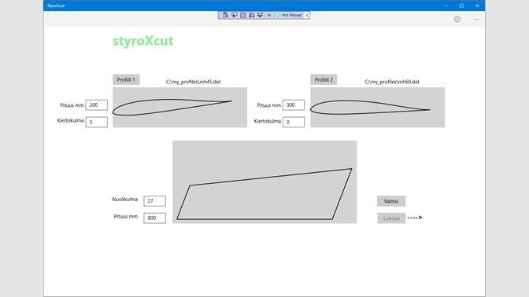This screenshot has width=529, height=297.
Task: Click the Profiili 2 button
Action: [x=324, y=80]
